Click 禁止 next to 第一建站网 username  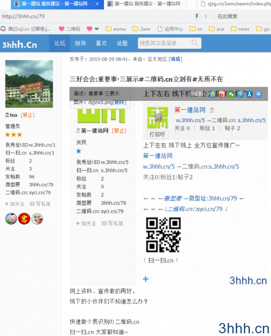pos(119,131)
